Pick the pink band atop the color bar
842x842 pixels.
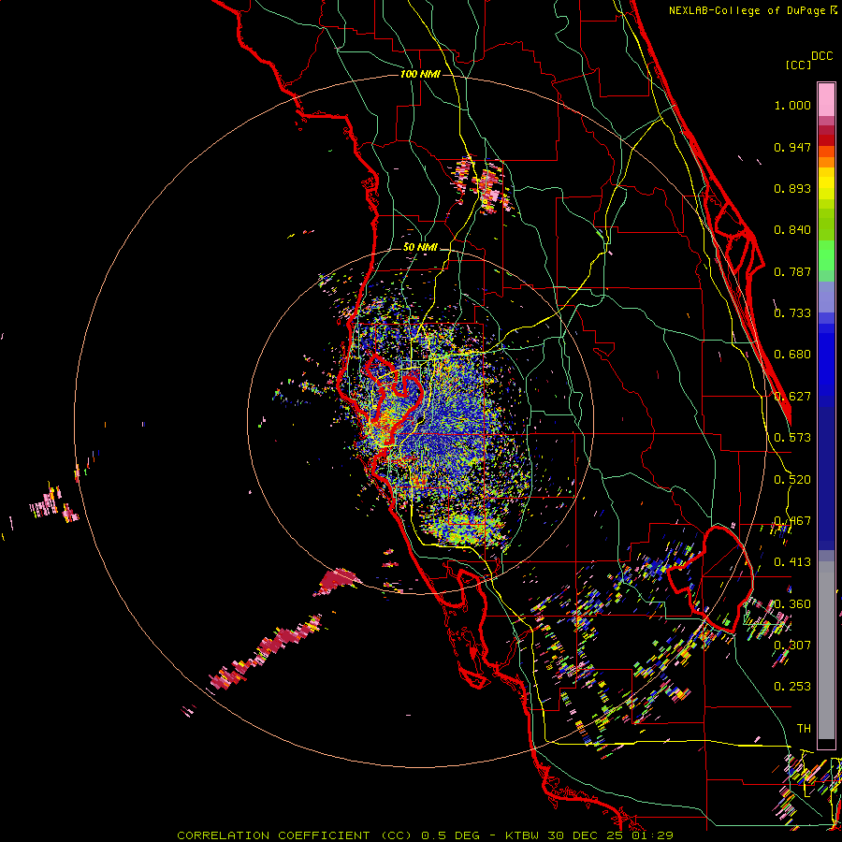click(826, 100)
